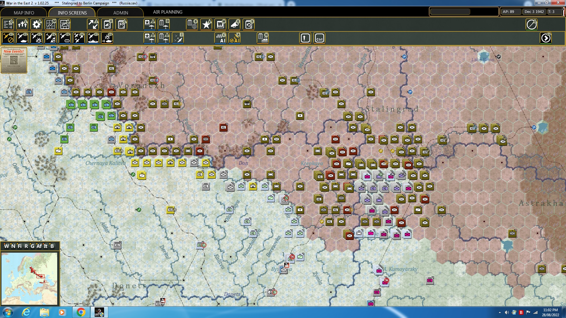The width and height of the screenshot is (566, 318).
Task: Click the Dec 3 1942 date display
Action: pyautogui.click(x=534, y=12)
